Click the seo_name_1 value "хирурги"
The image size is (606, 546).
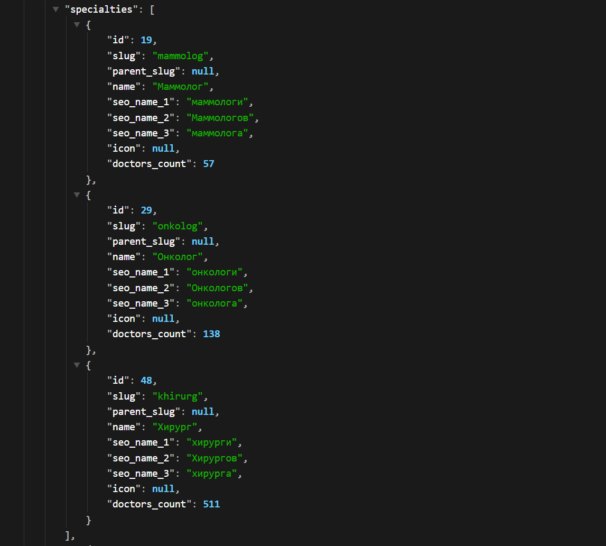(211, 443)
